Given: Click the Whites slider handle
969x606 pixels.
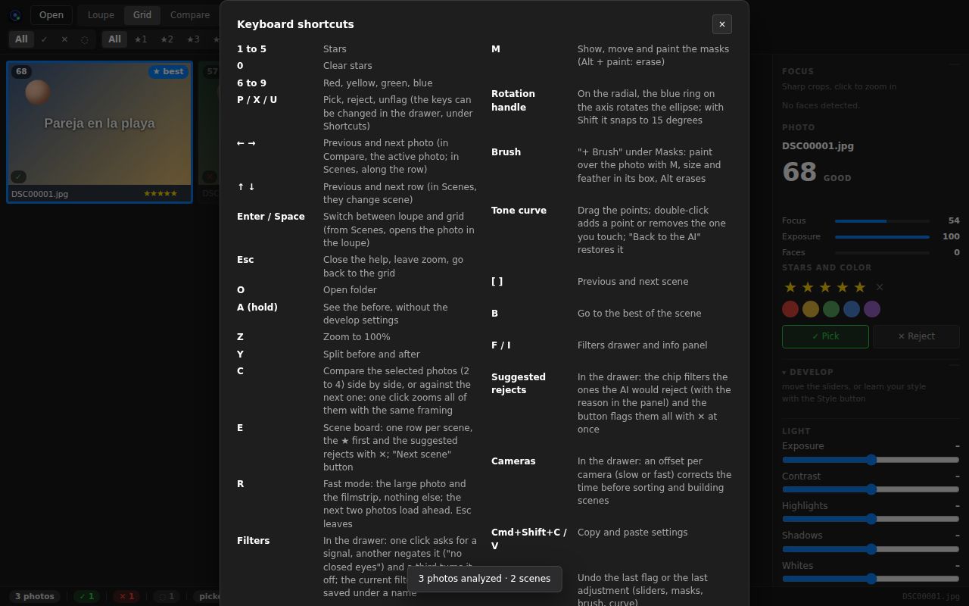Looking at the screenshot, I should click(871, 579).
